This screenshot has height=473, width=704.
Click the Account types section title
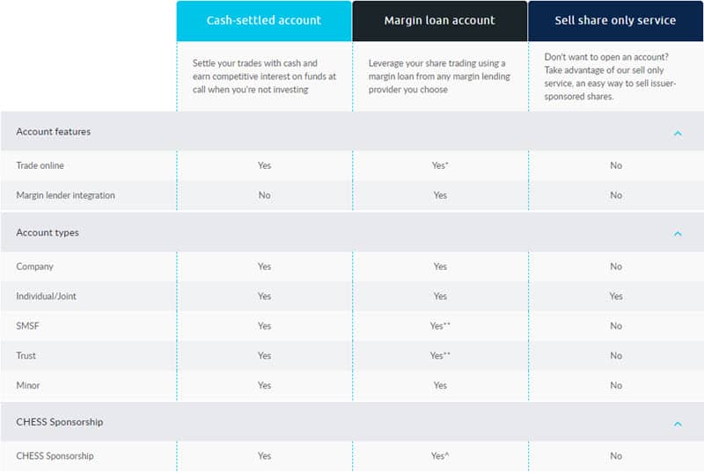(48, 232)
